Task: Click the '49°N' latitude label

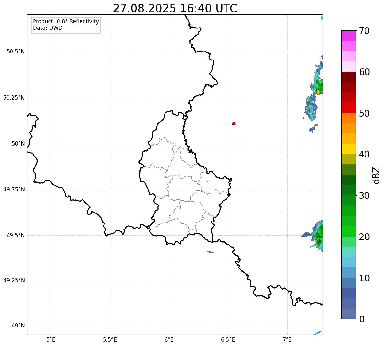Action: point(18,326)
